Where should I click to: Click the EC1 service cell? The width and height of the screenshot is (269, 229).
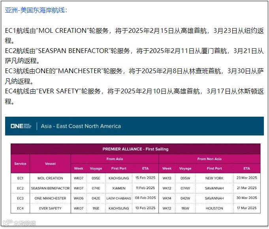(20, 178)
